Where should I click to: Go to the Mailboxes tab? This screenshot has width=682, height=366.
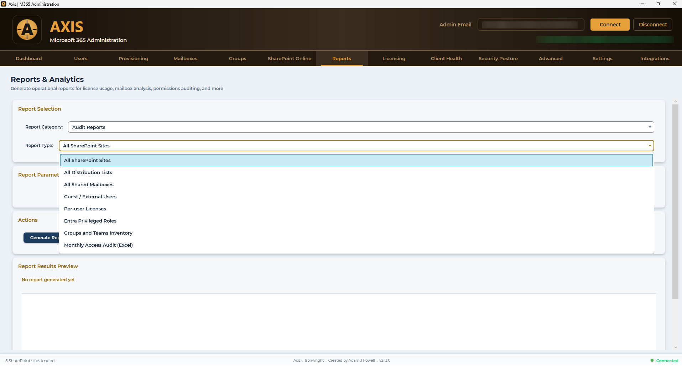coord(185,58)
